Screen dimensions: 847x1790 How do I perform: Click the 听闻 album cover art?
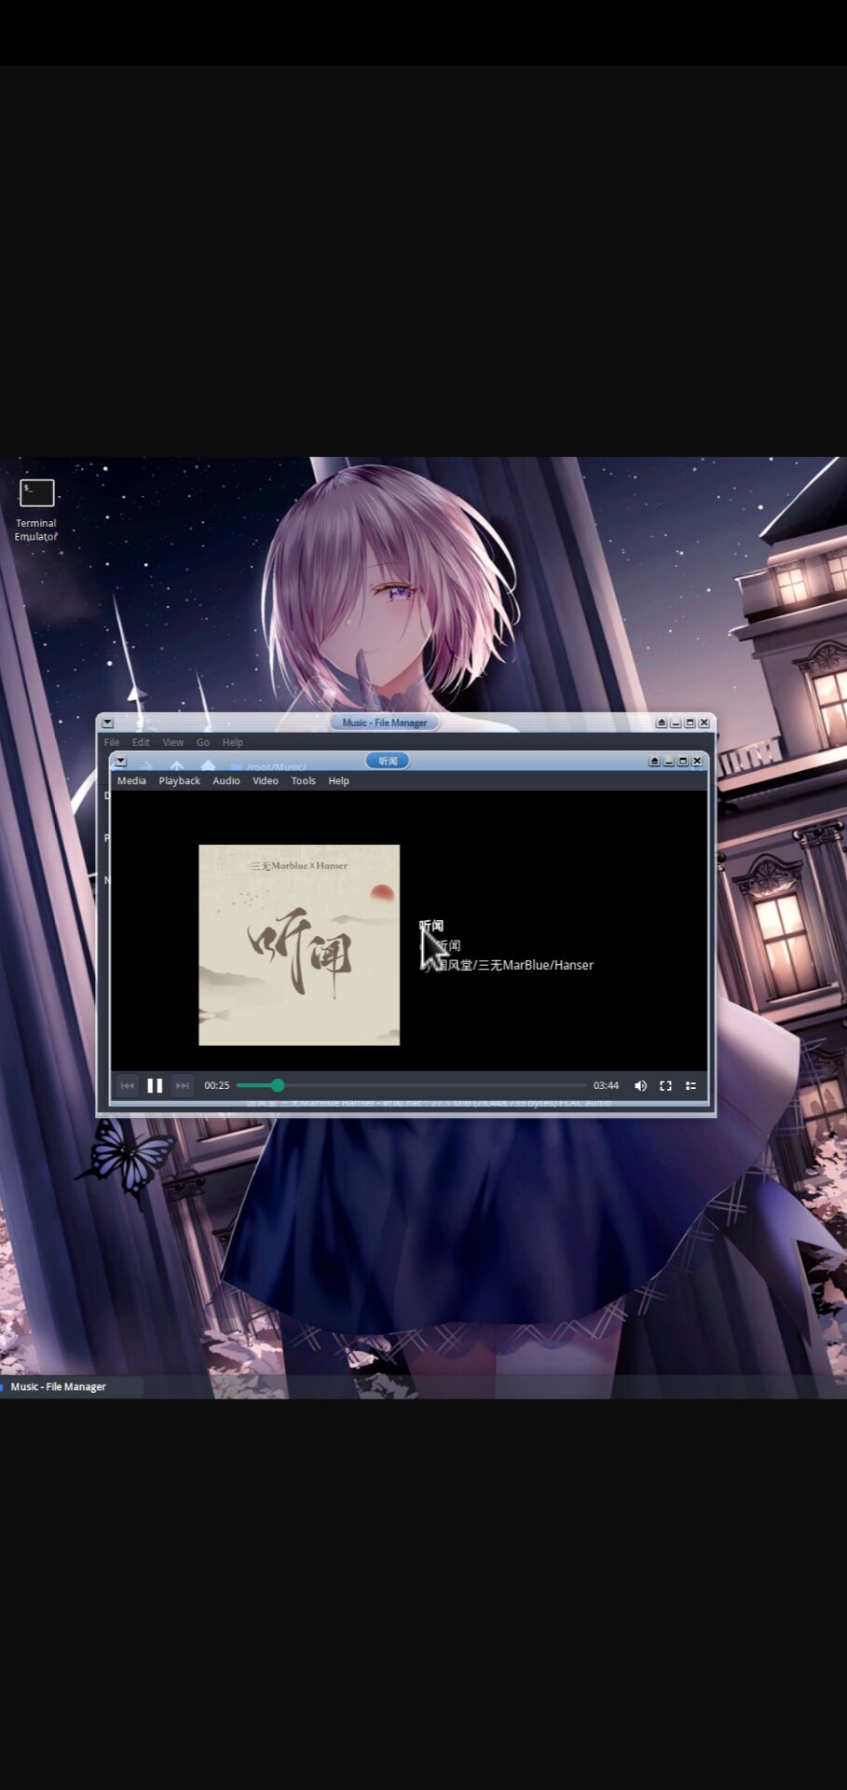coord(299,945)
